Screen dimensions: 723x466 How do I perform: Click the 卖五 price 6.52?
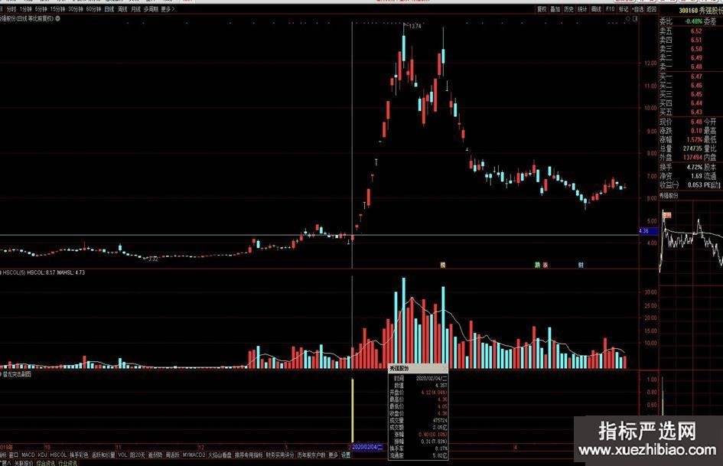pos(696,31)
